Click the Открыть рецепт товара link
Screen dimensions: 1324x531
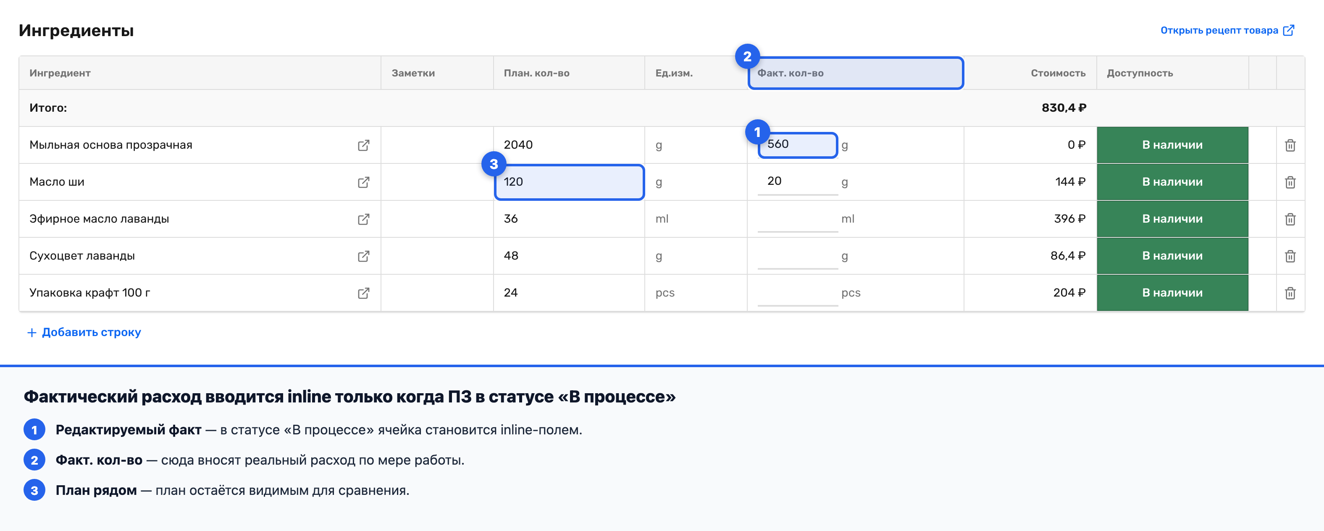(1227, 30)
